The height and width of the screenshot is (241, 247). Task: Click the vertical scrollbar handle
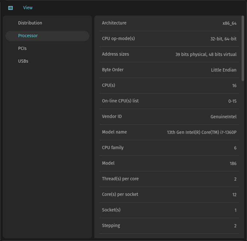click(243, 48)
